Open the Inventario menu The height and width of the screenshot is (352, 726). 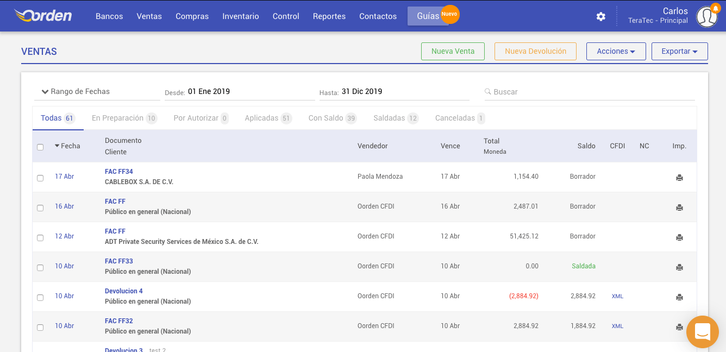(241, 16)
